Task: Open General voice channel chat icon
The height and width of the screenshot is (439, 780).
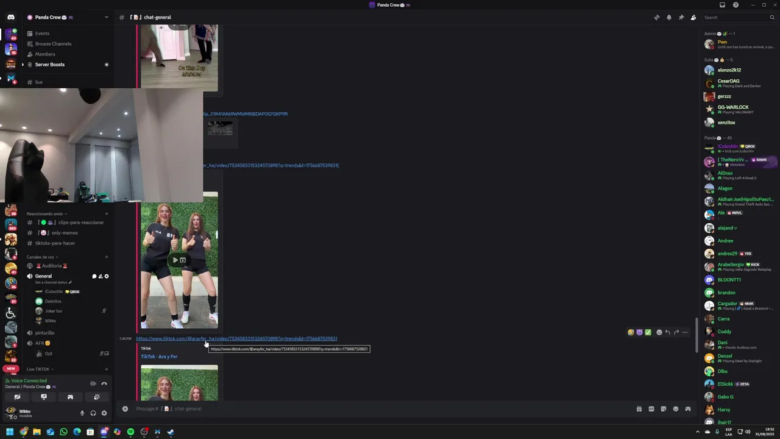Action: tap(94, 276)
